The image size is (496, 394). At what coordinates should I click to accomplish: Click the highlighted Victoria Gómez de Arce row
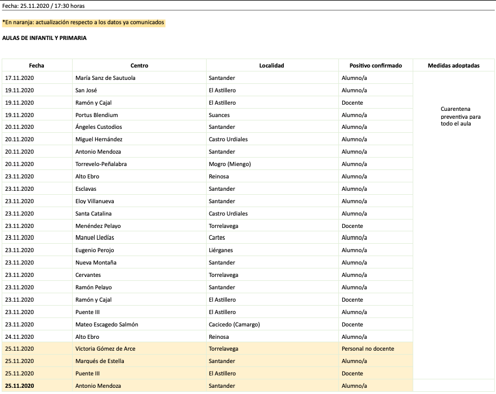105,348
